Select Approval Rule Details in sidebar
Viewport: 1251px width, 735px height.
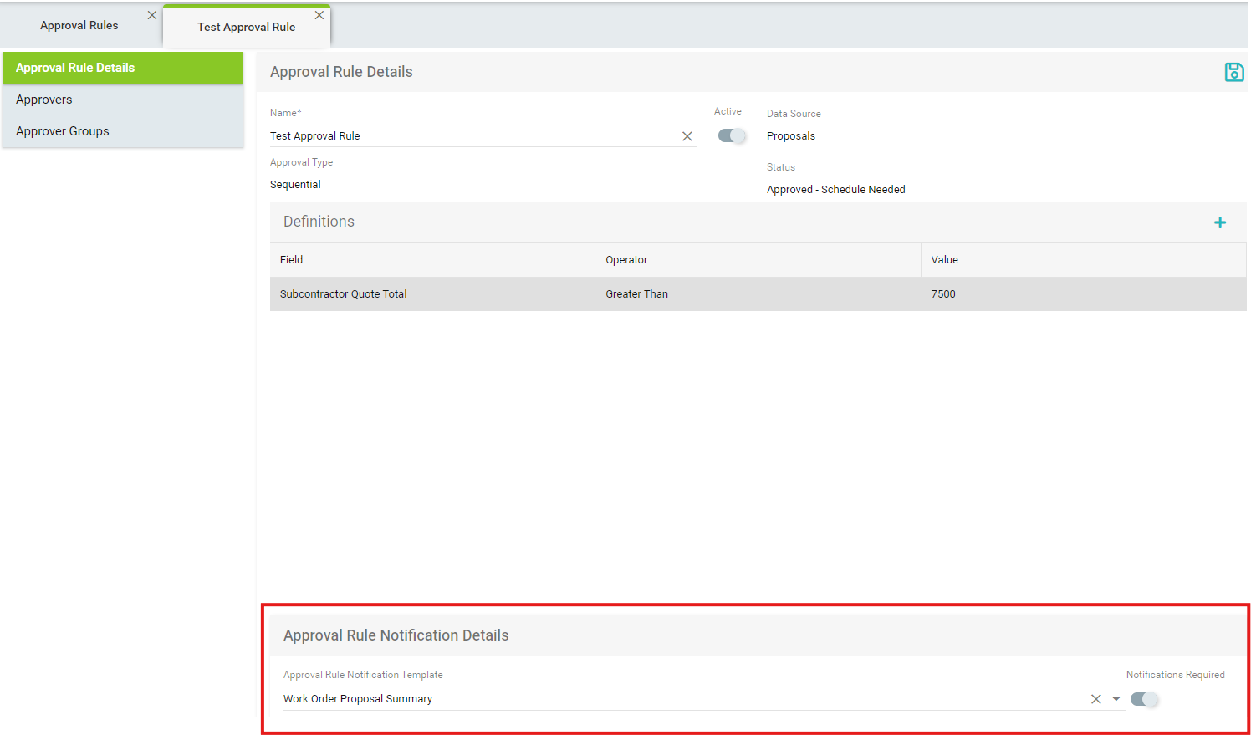point(75,68)
